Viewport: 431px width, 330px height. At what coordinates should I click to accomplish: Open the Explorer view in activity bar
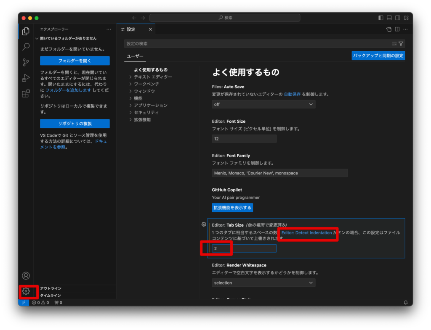pyautogui.click(x=26, y=31)
